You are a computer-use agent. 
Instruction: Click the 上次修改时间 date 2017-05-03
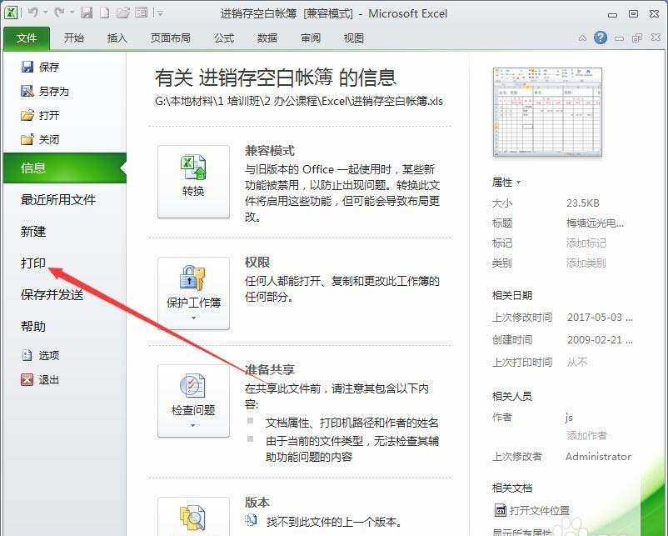600,318
